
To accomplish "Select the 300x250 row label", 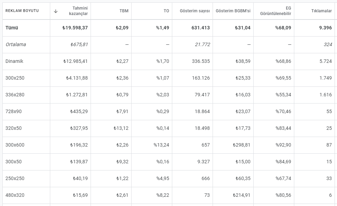I will (x=15, y=78).
